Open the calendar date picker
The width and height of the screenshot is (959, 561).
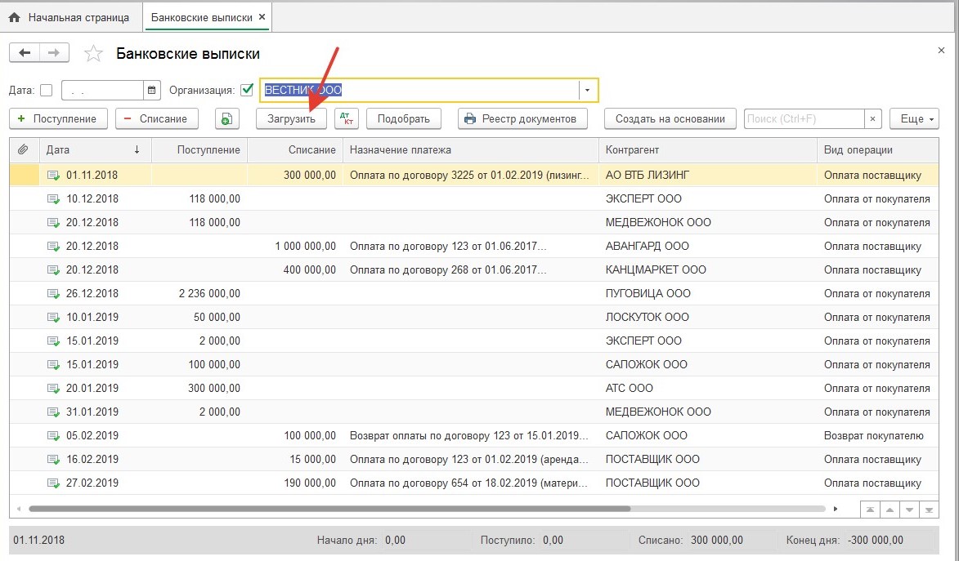tap(151, 90)
